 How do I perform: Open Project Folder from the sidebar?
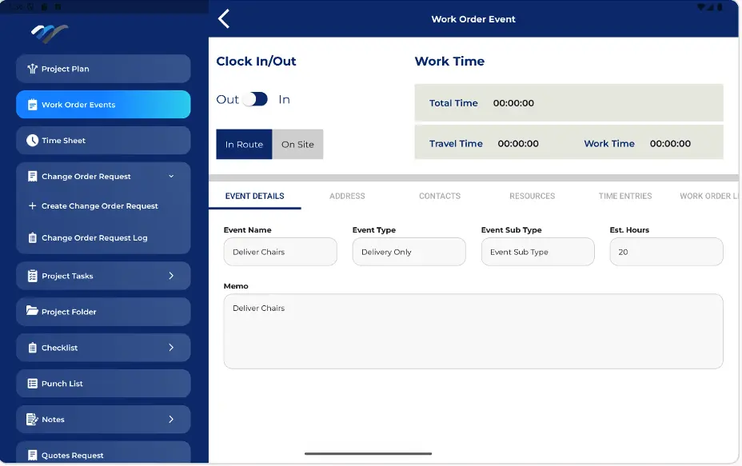pos(103,312)
